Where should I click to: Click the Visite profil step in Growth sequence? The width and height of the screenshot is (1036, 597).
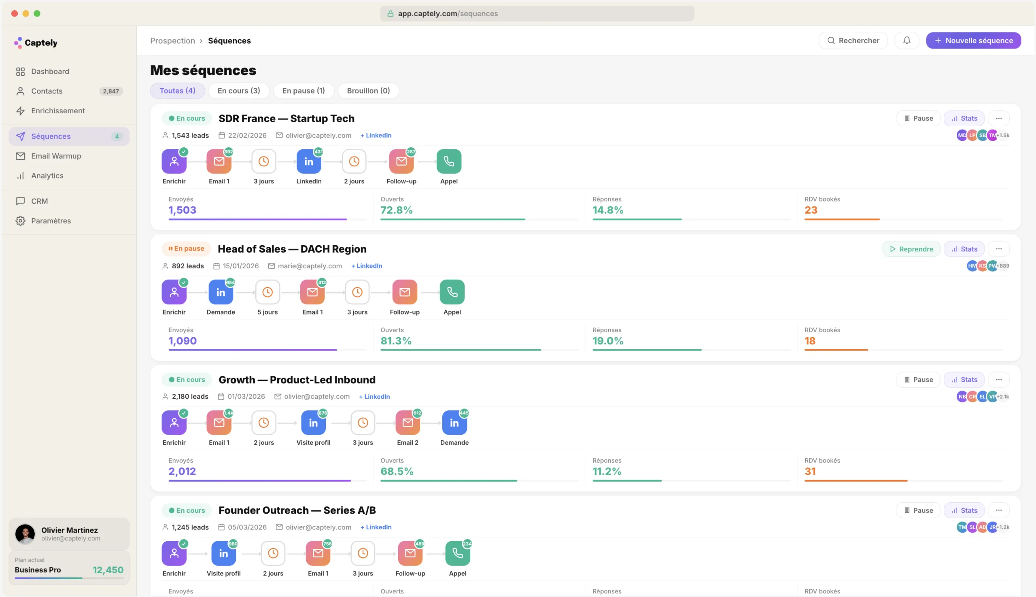[x=313, y=423]
